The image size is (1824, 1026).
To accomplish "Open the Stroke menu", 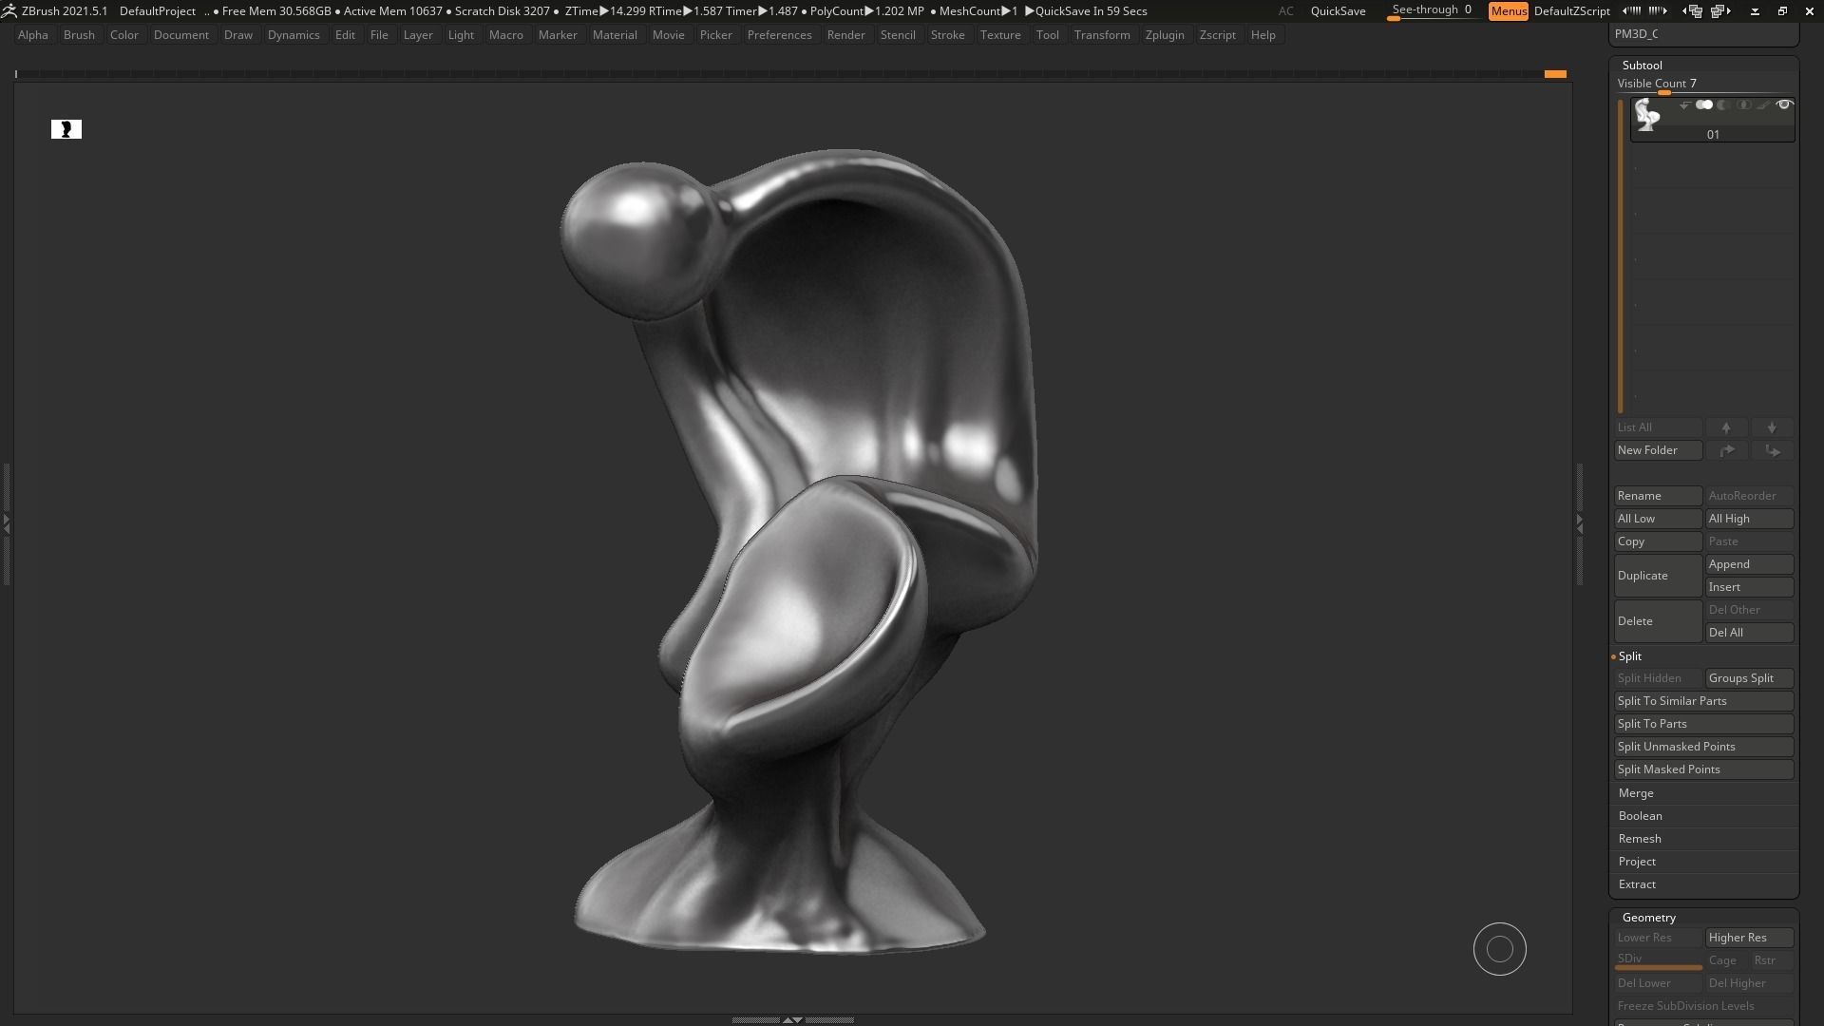I will pos(947,35).
